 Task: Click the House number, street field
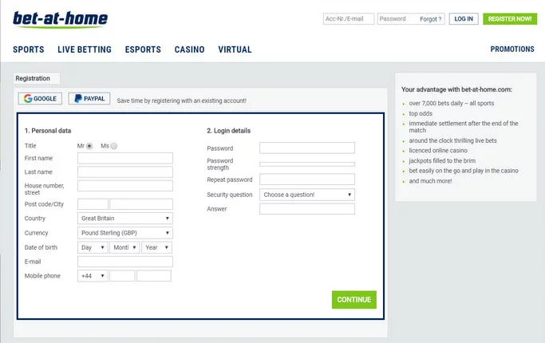(x=125, y=186)
